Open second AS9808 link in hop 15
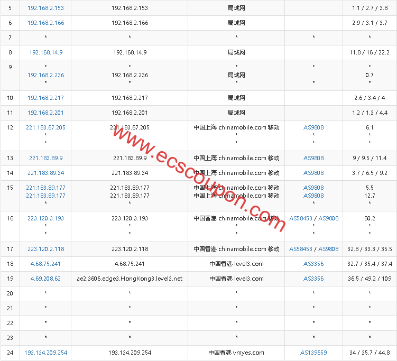This screenshot has width=397, height=361. [313, 196]
